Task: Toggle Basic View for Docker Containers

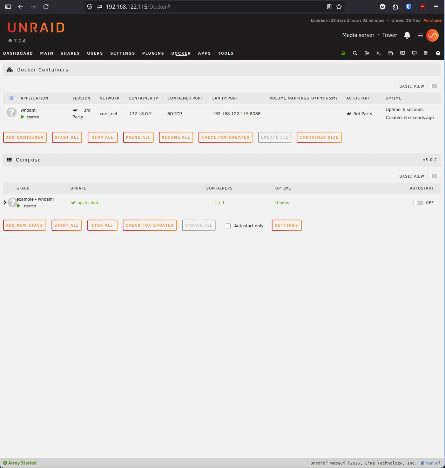Action: [x=432, y=86]
